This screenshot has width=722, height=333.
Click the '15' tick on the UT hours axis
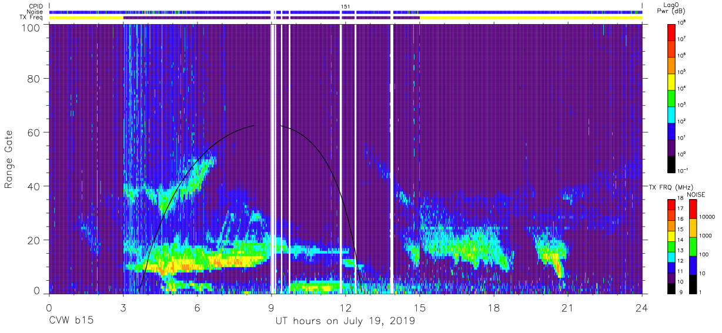tap(420, 308)
